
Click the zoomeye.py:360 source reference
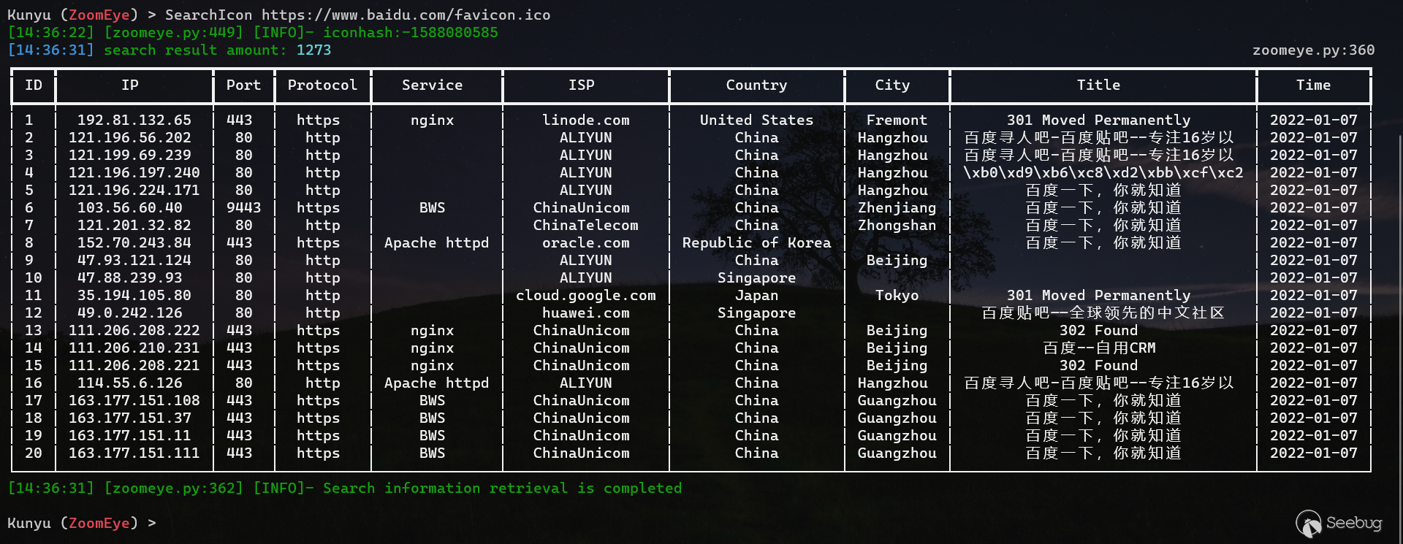point(1313,50)
